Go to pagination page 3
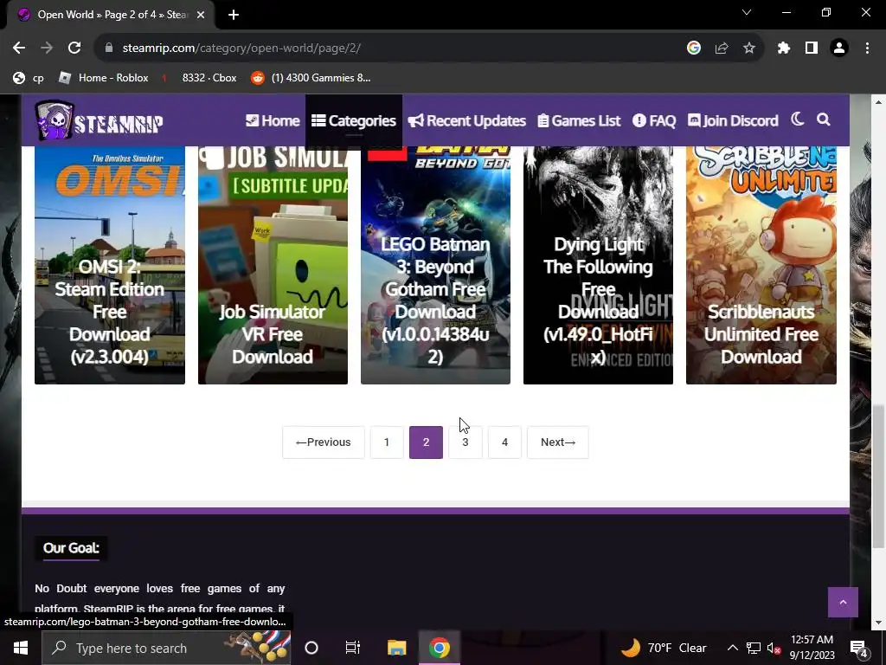This screenshot has width=886, height=665. click(x=465, y=442)
